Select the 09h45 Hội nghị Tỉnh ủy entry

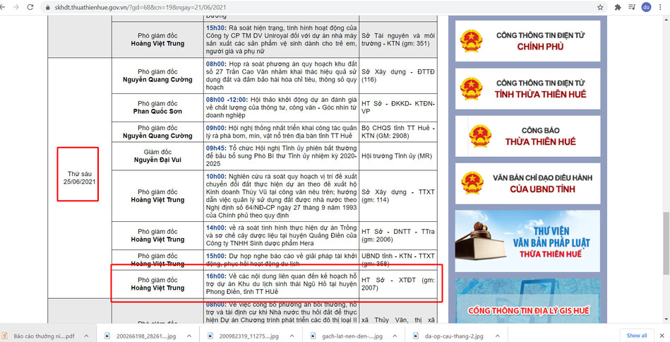tap(282, 156)
